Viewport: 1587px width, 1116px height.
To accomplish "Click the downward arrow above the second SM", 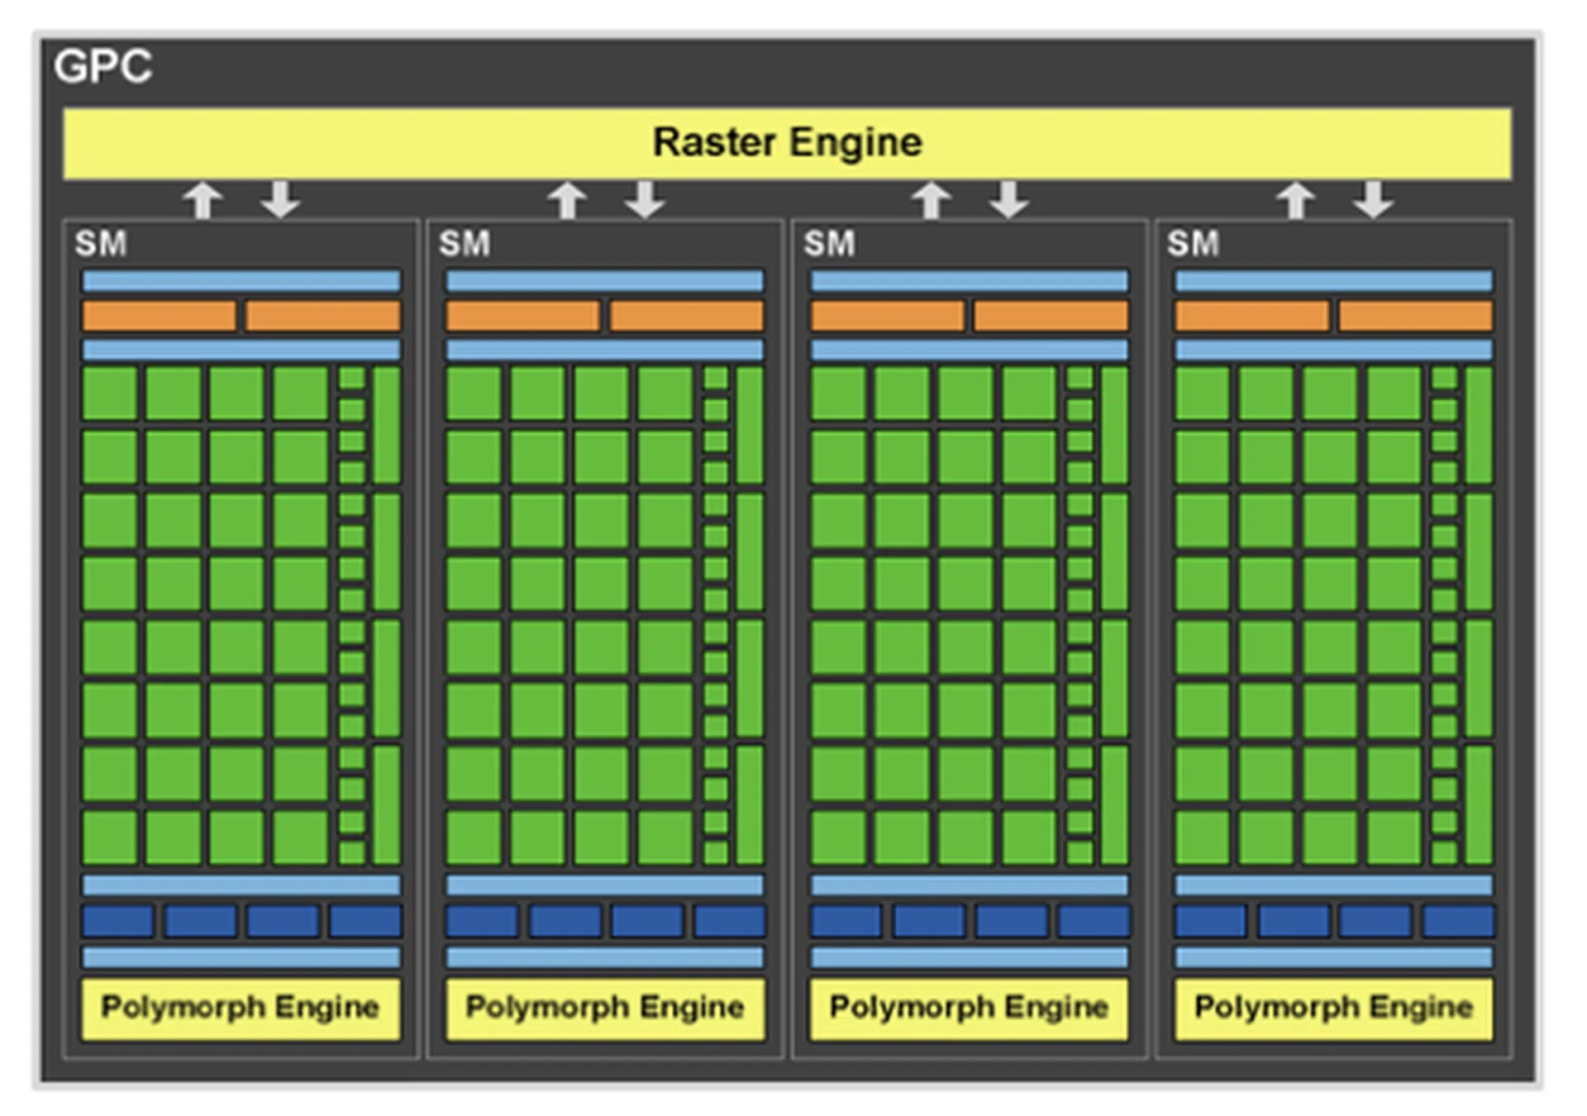I will 645,201.
